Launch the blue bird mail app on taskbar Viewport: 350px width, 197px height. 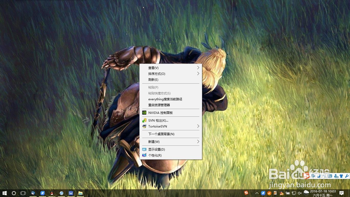coord(33,193)
